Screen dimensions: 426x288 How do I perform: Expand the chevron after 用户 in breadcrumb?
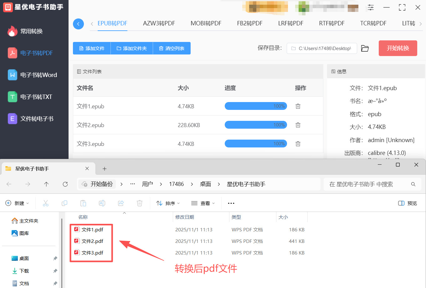coord(161,184)
